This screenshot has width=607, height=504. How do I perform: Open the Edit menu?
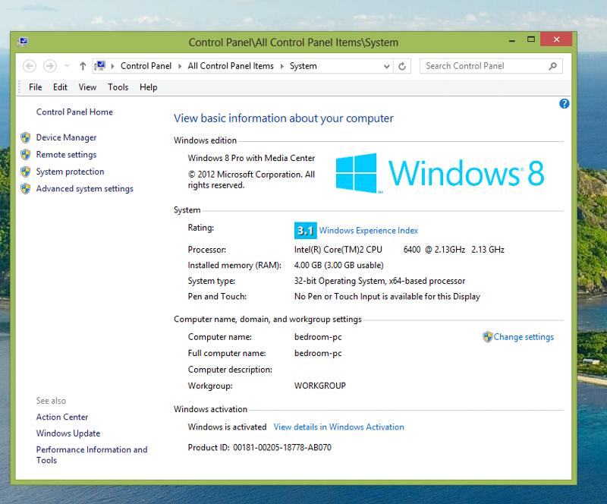pos(60,87)
